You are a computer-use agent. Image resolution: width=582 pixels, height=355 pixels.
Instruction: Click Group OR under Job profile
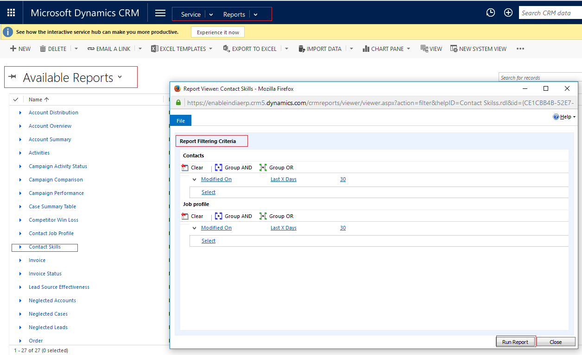276,216
